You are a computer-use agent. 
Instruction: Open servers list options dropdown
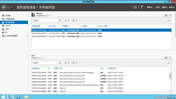click(67, 20)
